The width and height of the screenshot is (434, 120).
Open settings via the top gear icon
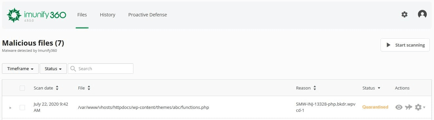tap(404, 14)
